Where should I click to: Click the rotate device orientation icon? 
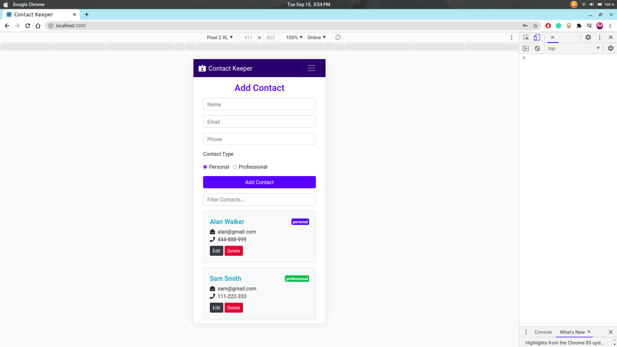tap(338, 37)
